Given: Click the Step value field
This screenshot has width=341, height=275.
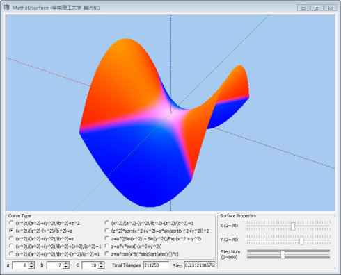Looking at the screenshot, I should [200, 265].
